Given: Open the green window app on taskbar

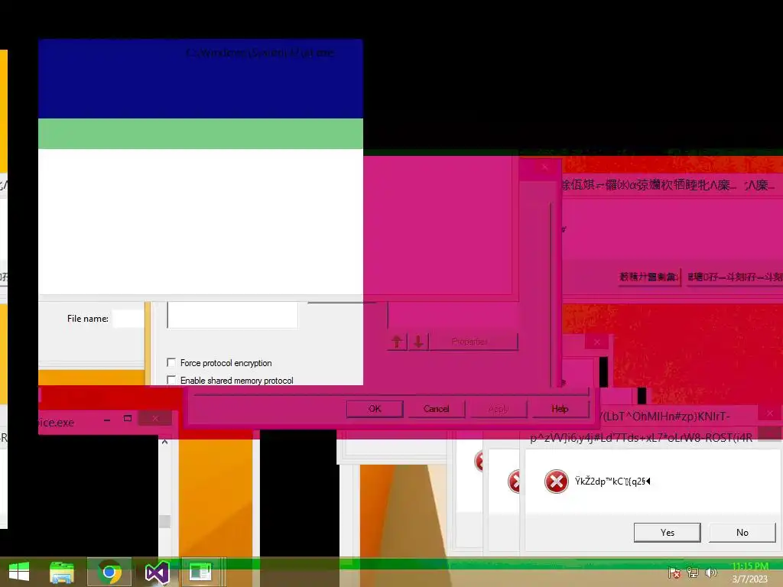Looking at the screenshot, I should pos(200,572).
